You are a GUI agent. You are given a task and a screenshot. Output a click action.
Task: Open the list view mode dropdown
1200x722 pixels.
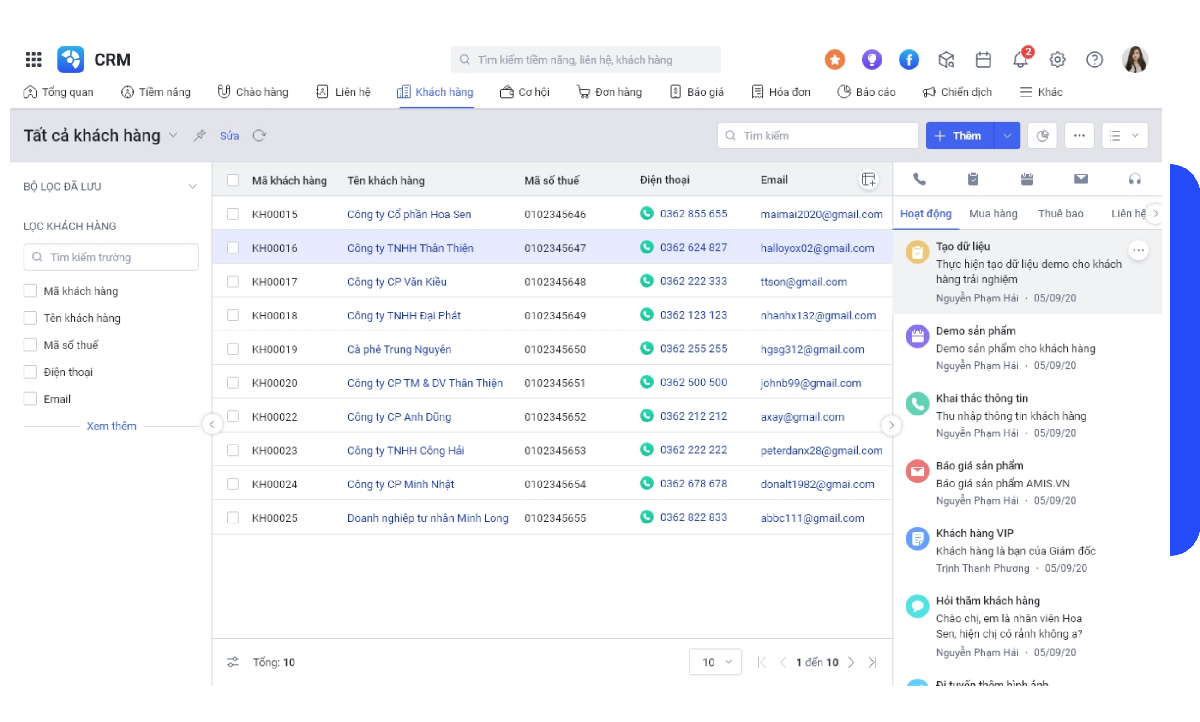pyautogui.click(x=1125, y=135)
